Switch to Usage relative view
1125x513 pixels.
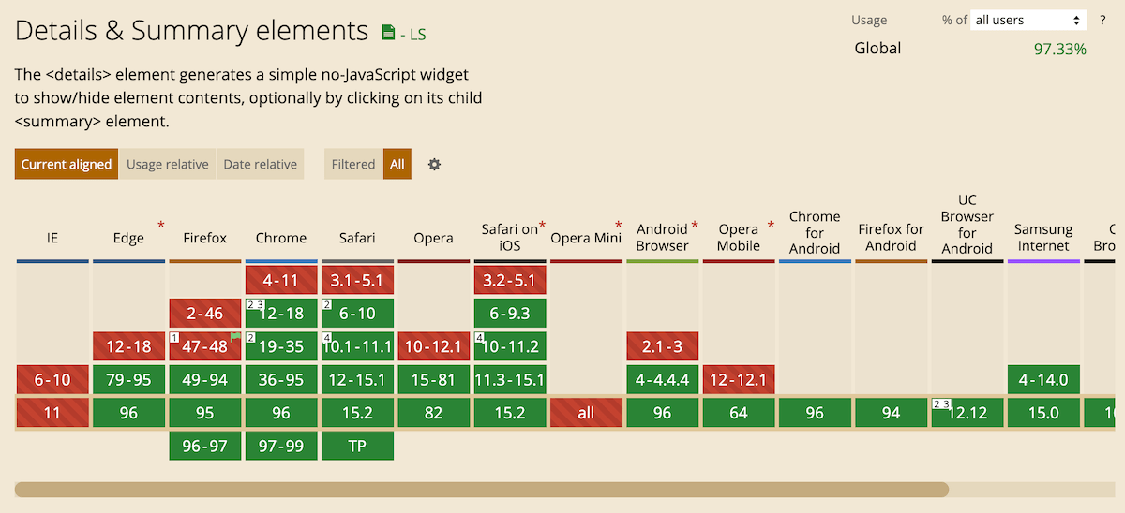click(167, 164)
